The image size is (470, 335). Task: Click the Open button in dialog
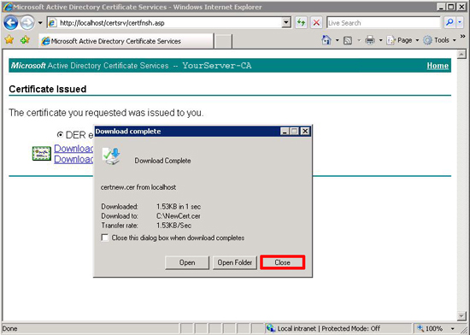point(187,262)
